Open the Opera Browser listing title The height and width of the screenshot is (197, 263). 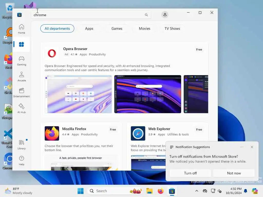[x=75, y=49]
